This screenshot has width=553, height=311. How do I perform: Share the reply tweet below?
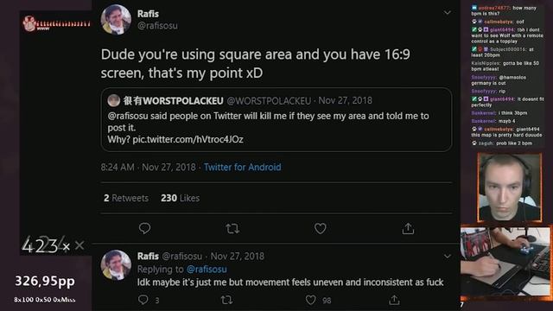click(394, 300)
